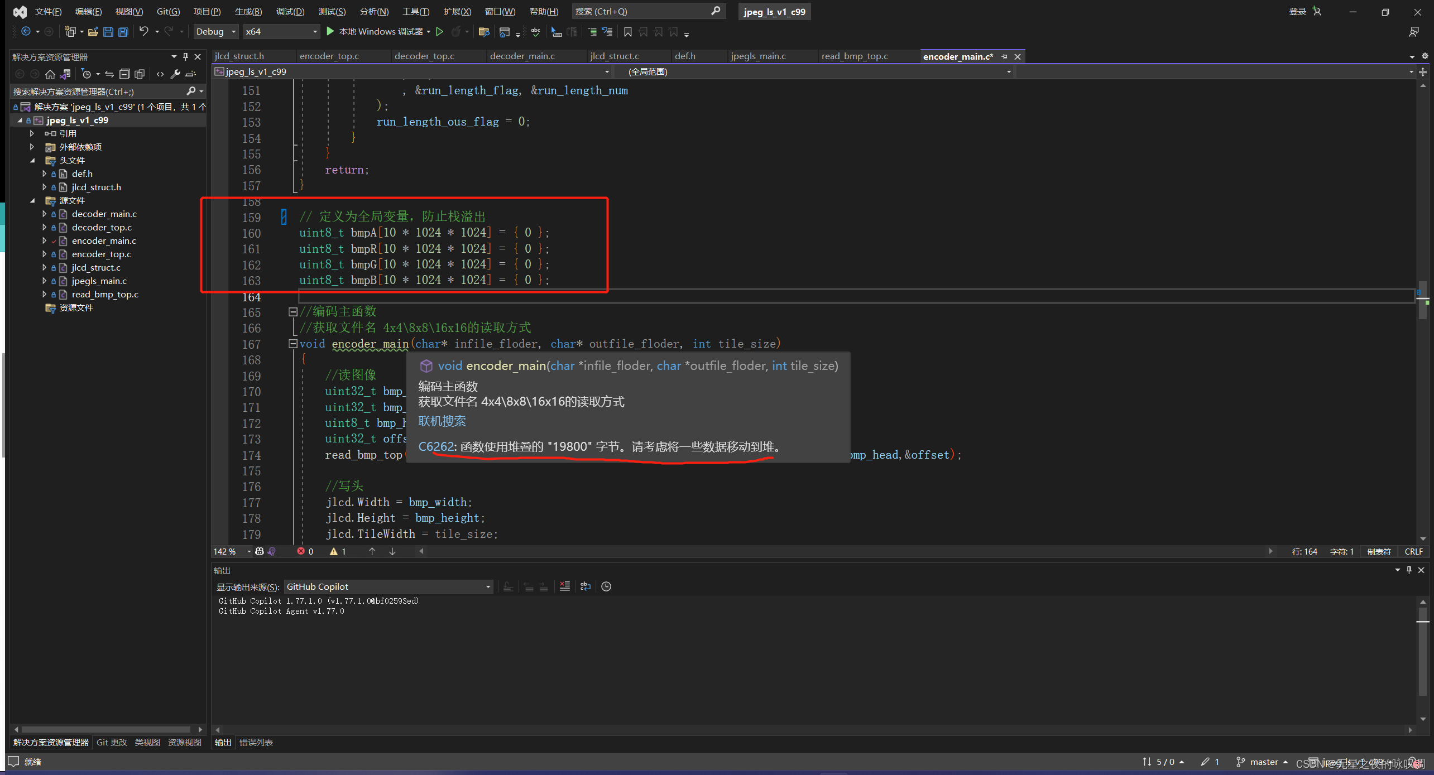The height and width of the screenshot is (775, 1434).
Task: Start without debugging outline play icon
Action: [x=439, y=32]
